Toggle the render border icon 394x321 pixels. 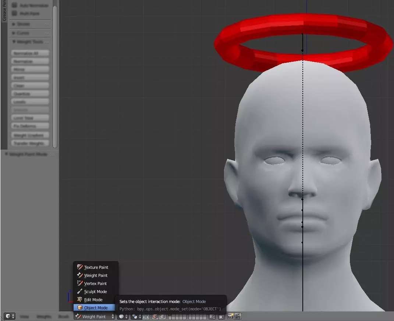click(221, 317)
